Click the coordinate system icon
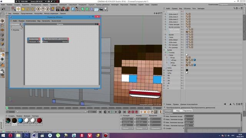246x138 pixels. (x=52, y=9)
